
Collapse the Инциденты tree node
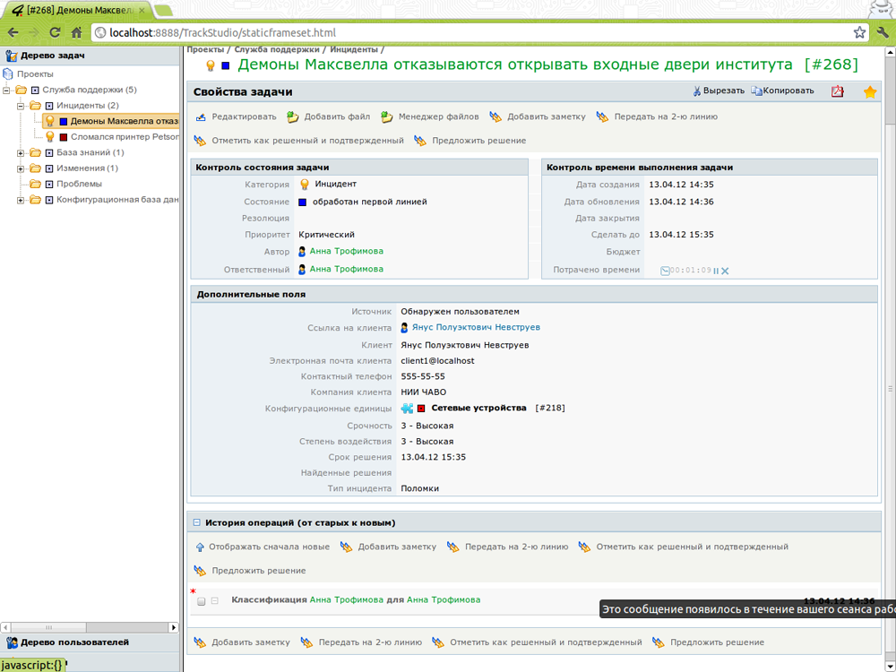21,106
